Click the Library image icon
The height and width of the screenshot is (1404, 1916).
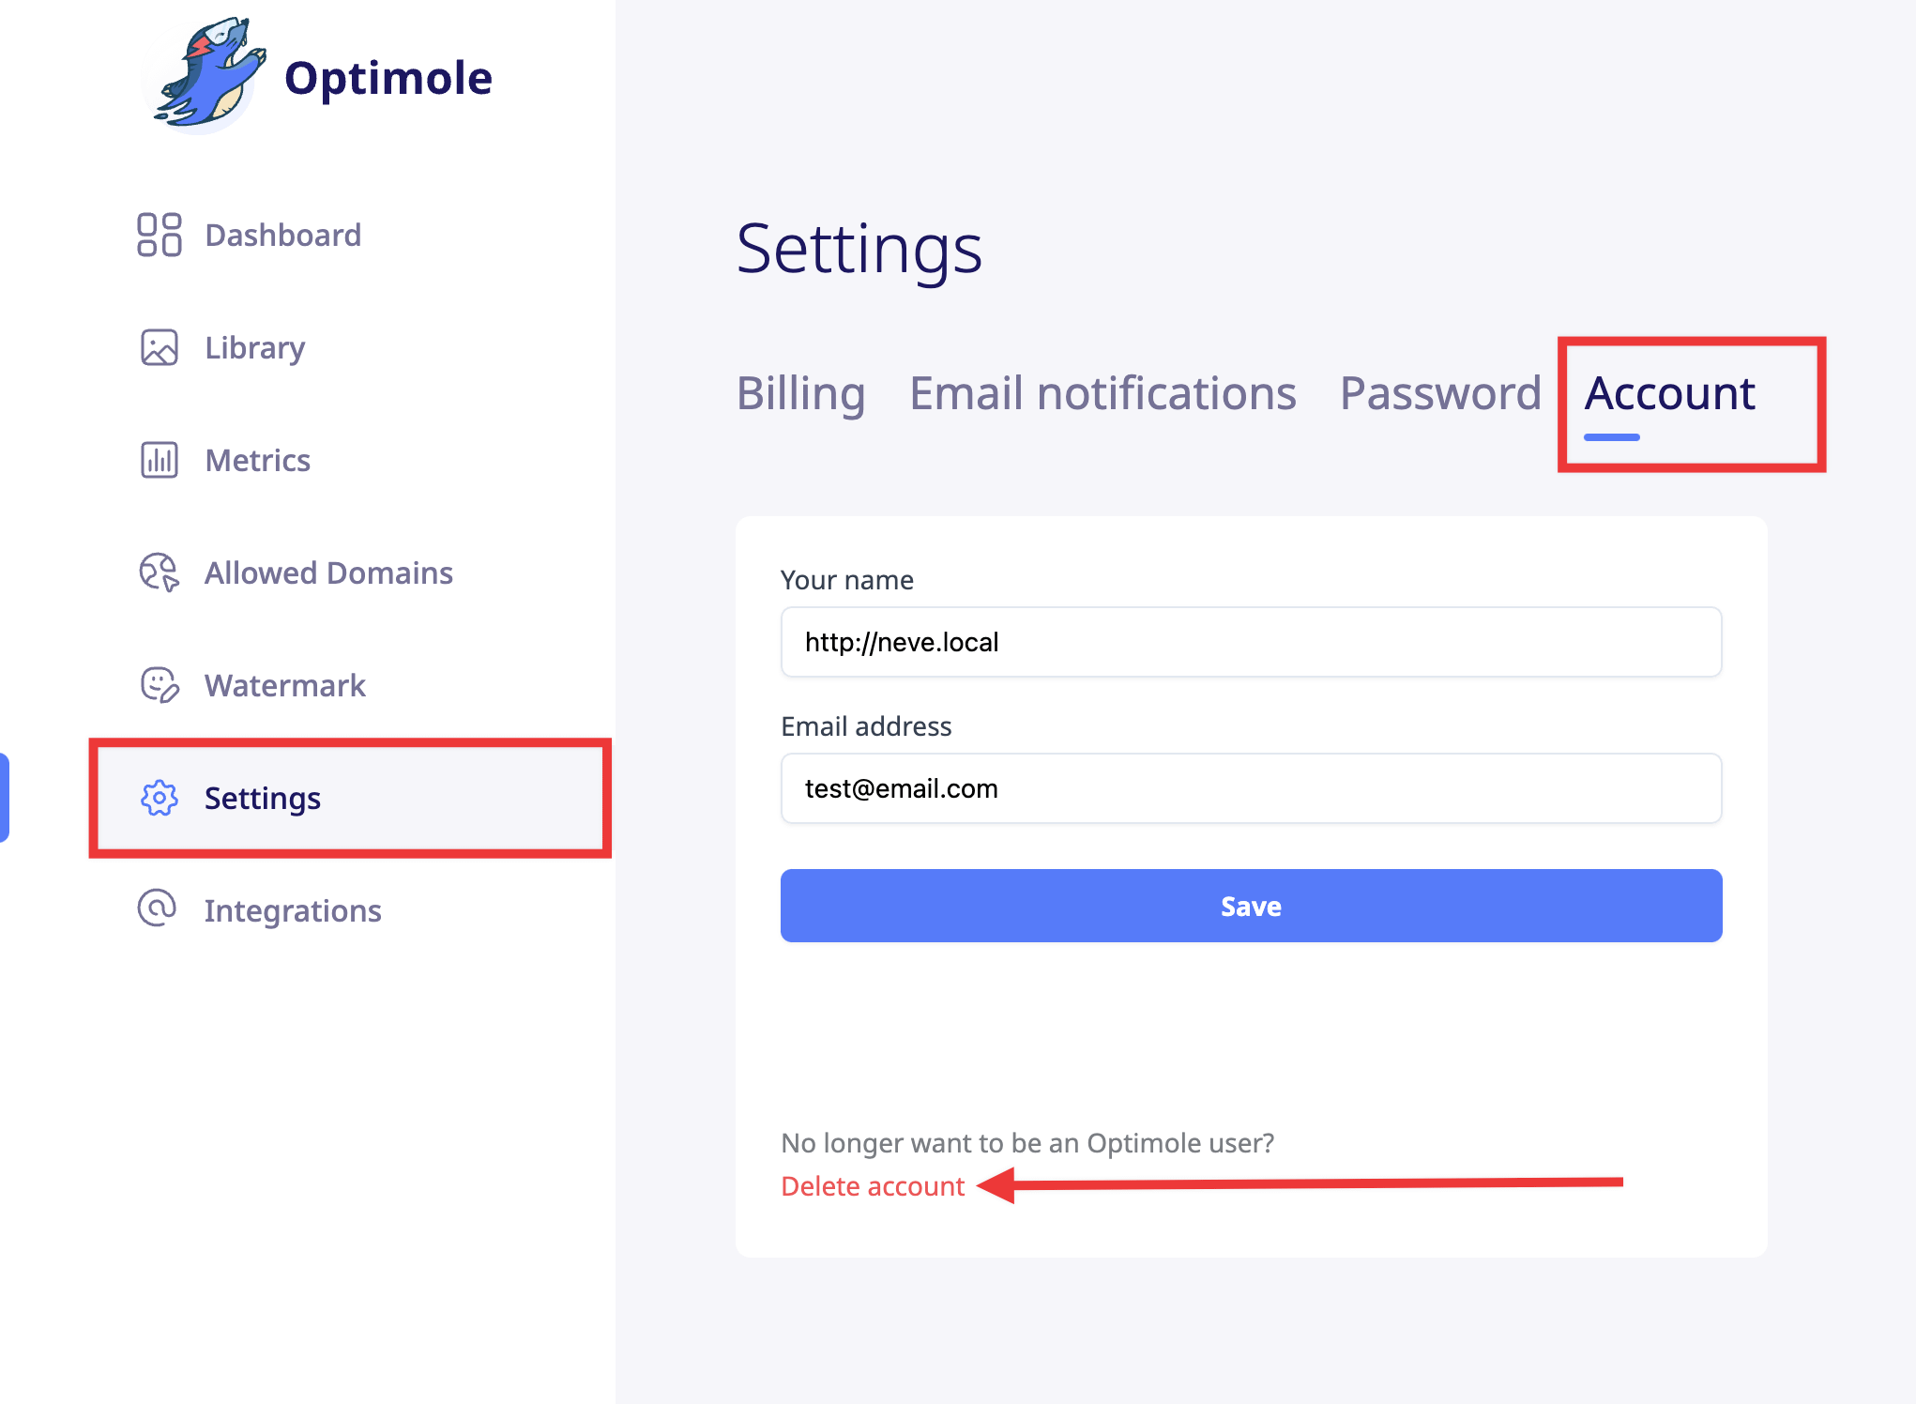point(159,347)
